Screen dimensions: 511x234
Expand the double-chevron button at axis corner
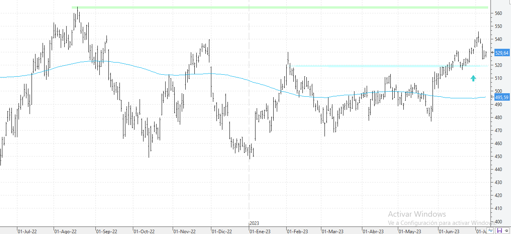(x=490, y=230)
